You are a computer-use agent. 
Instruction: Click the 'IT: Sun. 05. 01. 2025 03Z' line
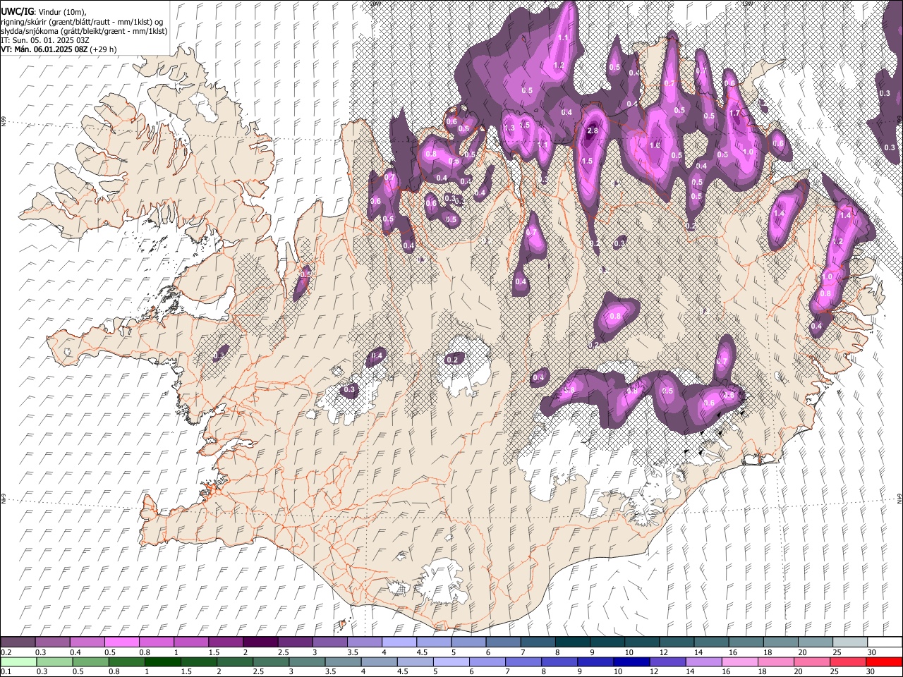click(45, 40)
